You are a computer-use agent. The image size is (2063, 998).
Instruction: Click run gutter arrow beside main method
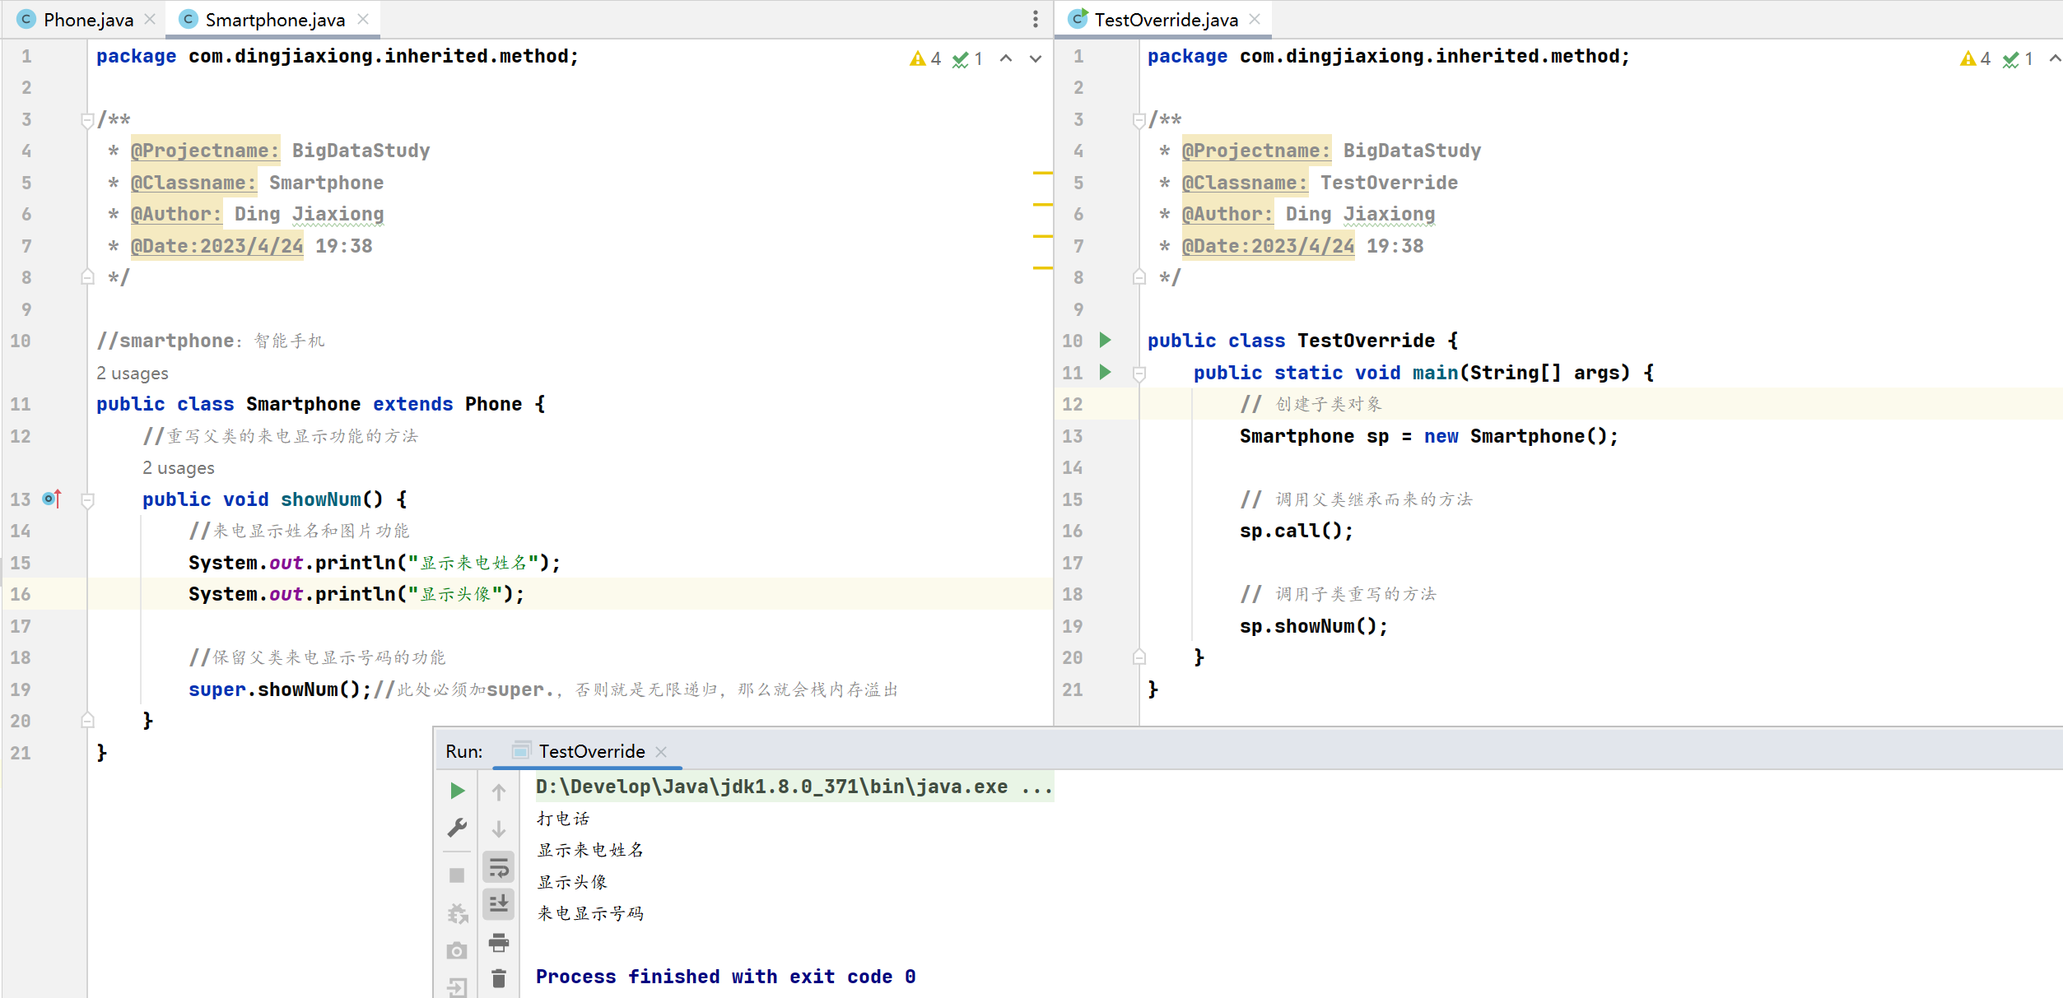point(1106,372)
